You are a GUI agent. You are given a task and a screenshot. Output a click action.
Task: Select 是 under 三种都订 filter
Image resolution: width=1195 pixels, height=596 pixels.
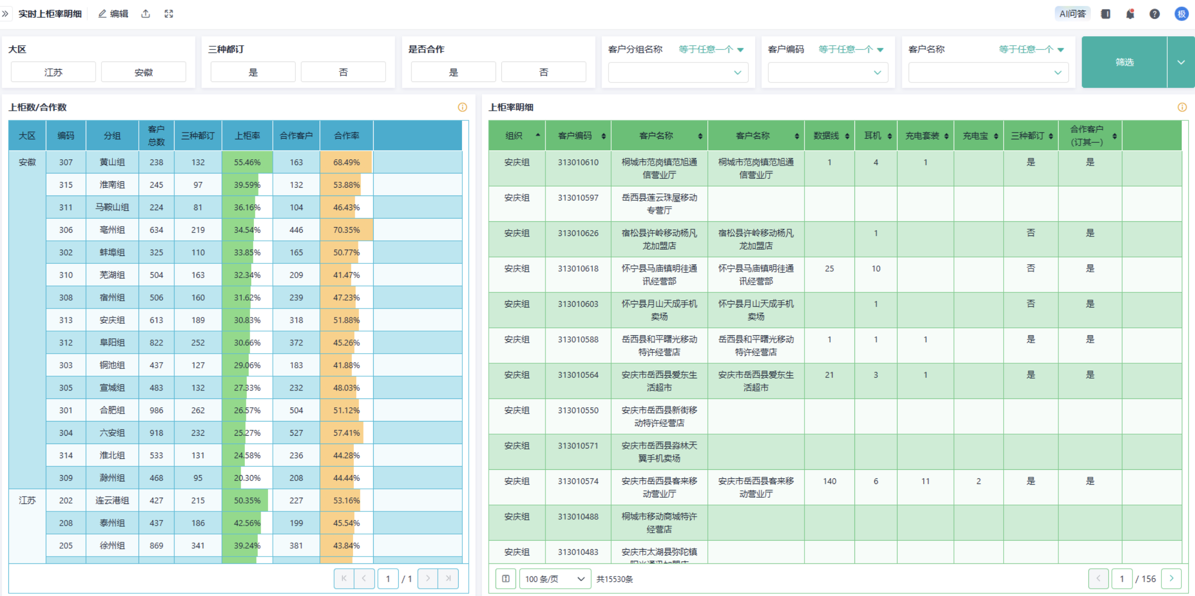pos(253,72)
